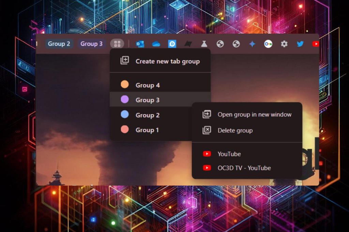
Task: Click the orange Group 4 color dot
Action: (125, 85)
